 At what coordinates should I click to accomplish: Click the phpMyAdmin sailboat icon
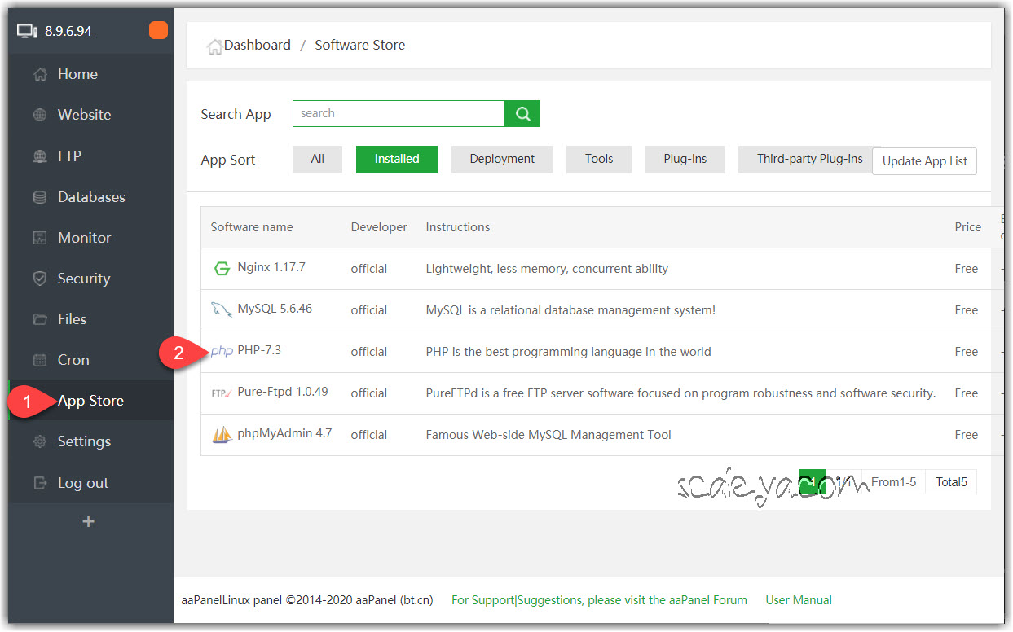(x=222, y=434)
